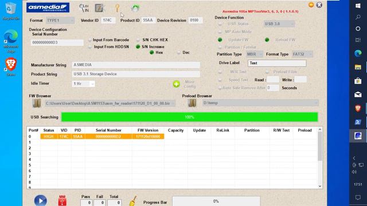Click the device list vertical scrollbar thumb
367x206 pixels.
pos(320,146)
